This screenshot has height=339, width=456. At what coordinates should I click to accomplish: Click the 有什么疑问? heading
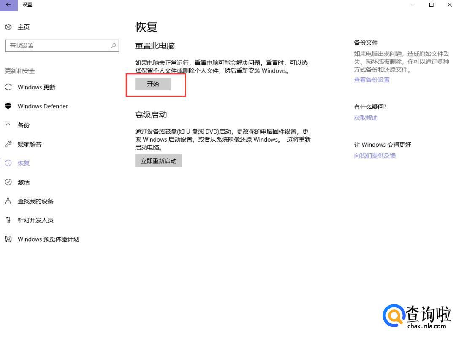pos(370,107)
